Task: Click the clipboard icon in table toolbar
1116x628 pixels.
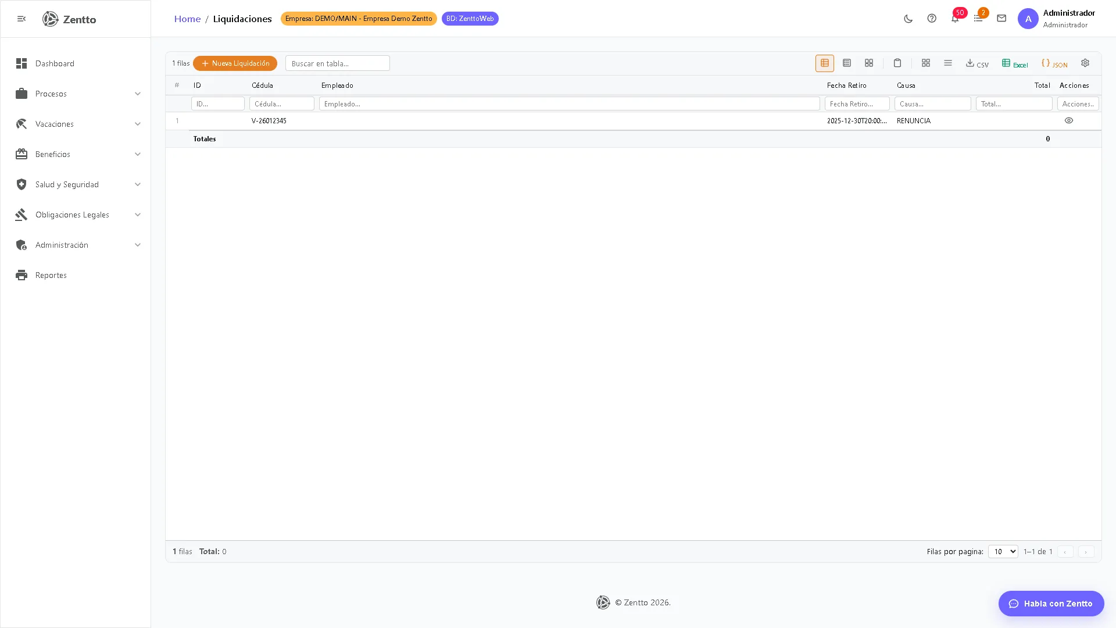Action: (x=897, y=63)
